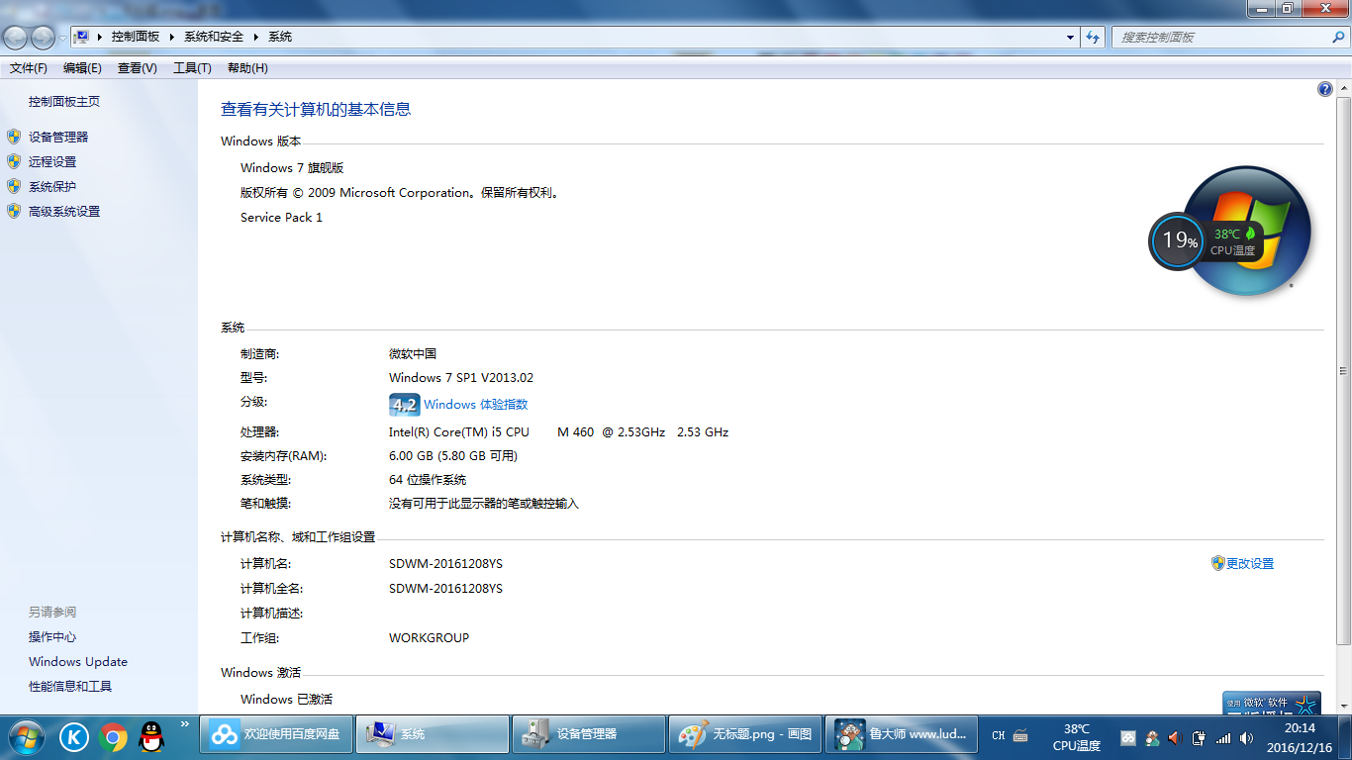This screenshot has width=1352, height=760.
Task: Select the Windows 7 旗舰版 edition text
Action: click(x=292, y=168)
